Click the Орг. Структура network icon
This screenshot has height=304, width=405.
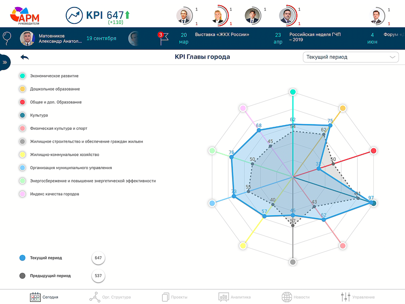(95, 297)
